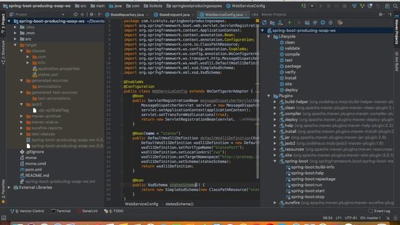Image resolution: width=400 pixels, height=225 pixels.
Task: Select the package lifecycle goal
Action: click(292, 66)
